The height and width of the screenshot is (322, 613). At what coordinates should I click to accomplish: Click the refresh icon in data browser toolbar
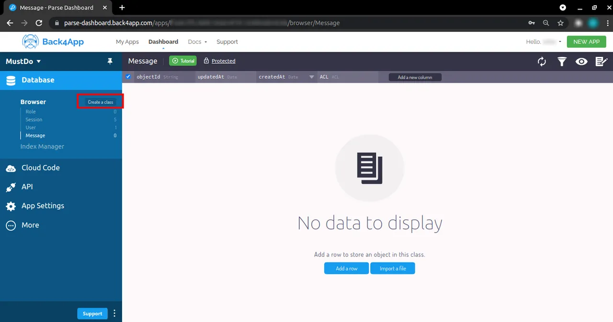(542, 61)
